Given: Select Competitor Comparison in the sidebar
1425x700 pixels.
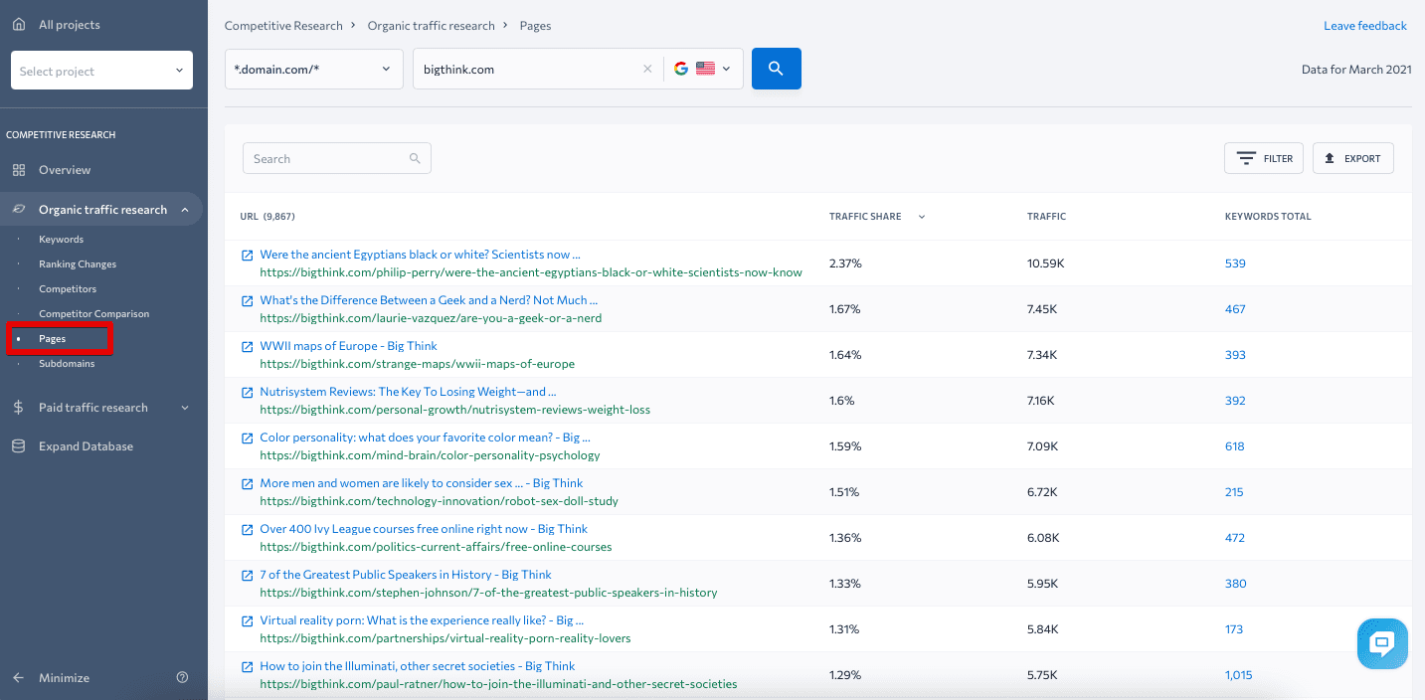Looking at the screenshot, I should coord(93,314).
